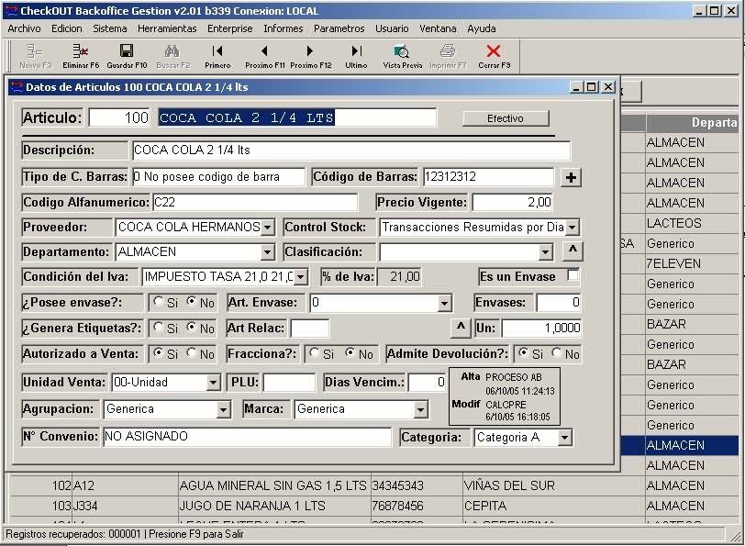This screenshot has height=546, width=745.
Task: Expand the Departamento dropdown
Action: 268,251
